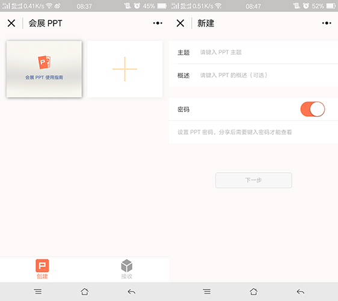Close the 会展 PPT mini program with X
The width and height of the screenshot is (338, 301).
[11, 23]
